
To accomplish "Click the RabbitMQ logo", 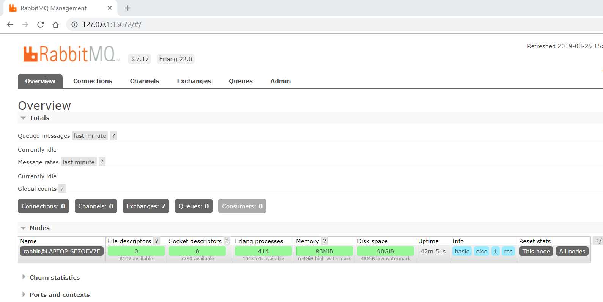I will coord(71,54).
